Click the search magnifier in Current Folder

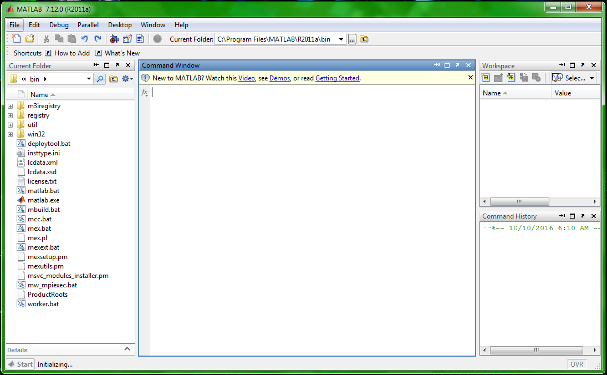[100, 79]
